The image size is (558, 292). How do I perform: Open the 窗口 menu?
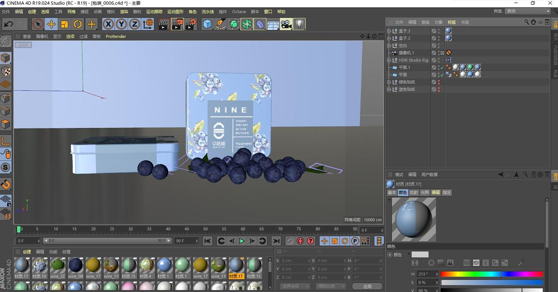(268, 12)
